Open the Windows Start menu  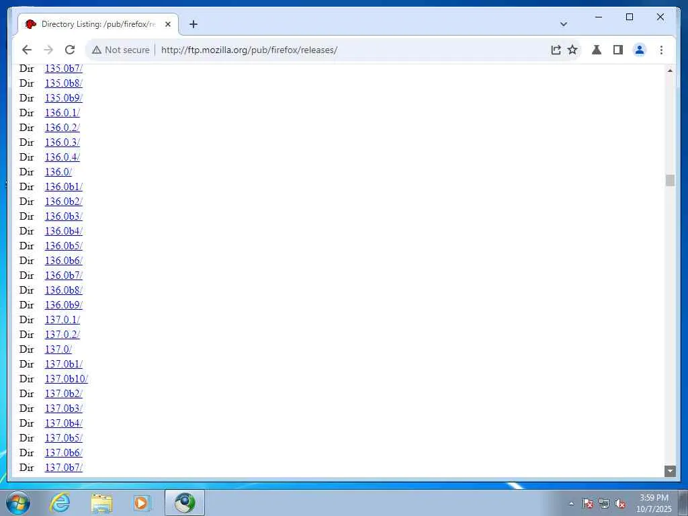coord(18,503)
